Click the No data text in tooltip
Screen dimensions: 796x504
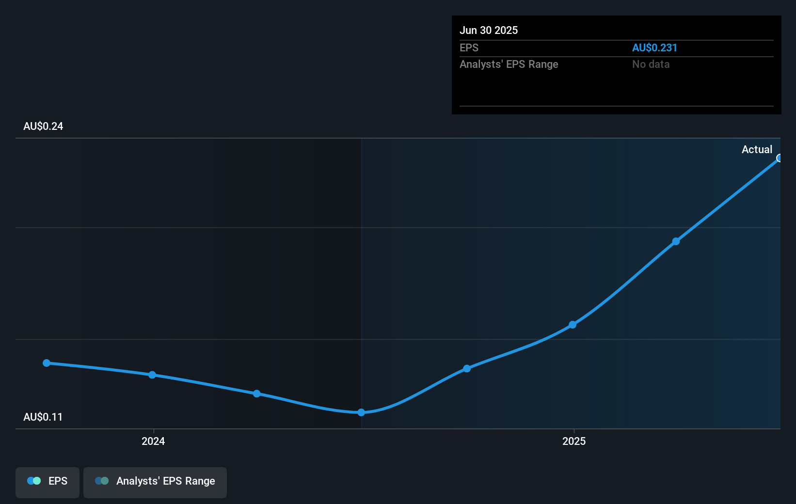(x=651, y=64)
